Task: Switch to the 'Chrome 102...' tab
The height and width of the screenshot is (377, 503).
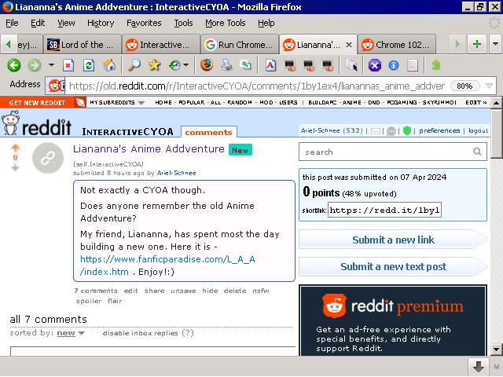Action: (x=396, y=45)
